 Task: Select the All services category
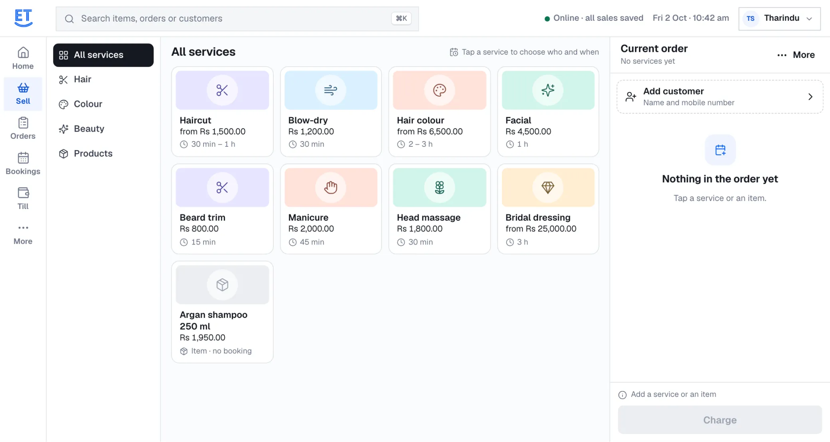(103, 55)
